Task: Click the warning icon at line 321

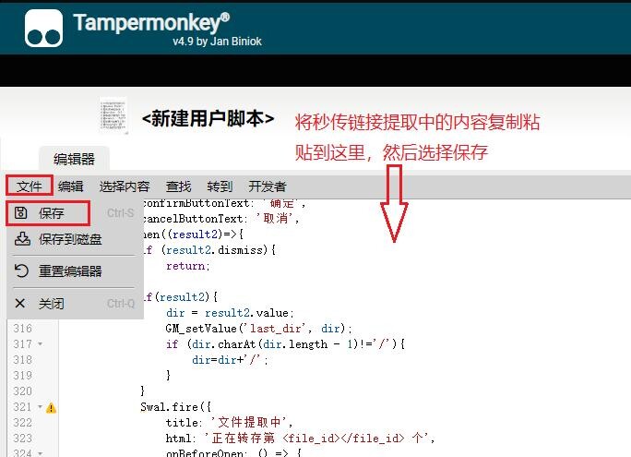Action: tap(52, 407)
